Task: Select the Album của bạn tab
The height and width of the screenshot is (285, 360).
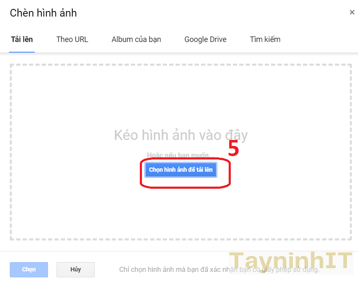Action: (x=136, y=39)
